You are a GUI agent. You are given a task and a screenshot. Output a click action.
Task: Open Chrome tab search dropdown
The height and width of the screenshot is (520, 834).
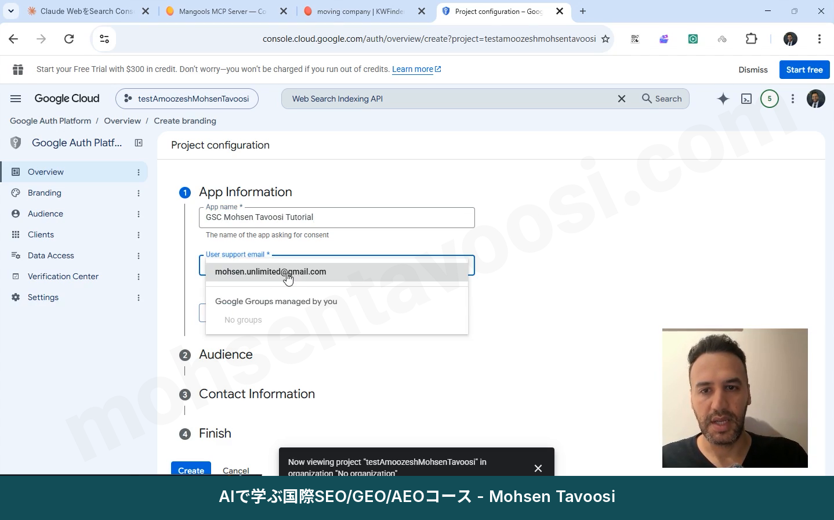point(11,11)
